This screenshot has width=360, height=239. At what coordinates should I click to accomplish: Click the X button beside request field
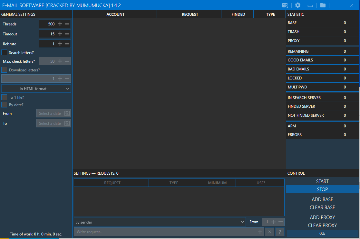[x=269, y=232]
